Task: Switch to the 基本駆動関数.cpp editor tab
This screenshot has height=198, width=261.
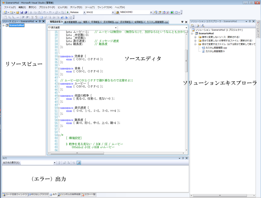Action: (73, 22)
